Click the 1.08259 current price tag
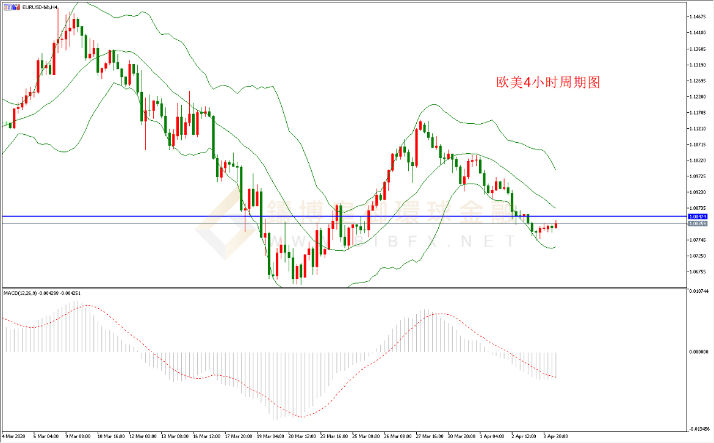Screen dimensions: 714x443 (698, 224)
